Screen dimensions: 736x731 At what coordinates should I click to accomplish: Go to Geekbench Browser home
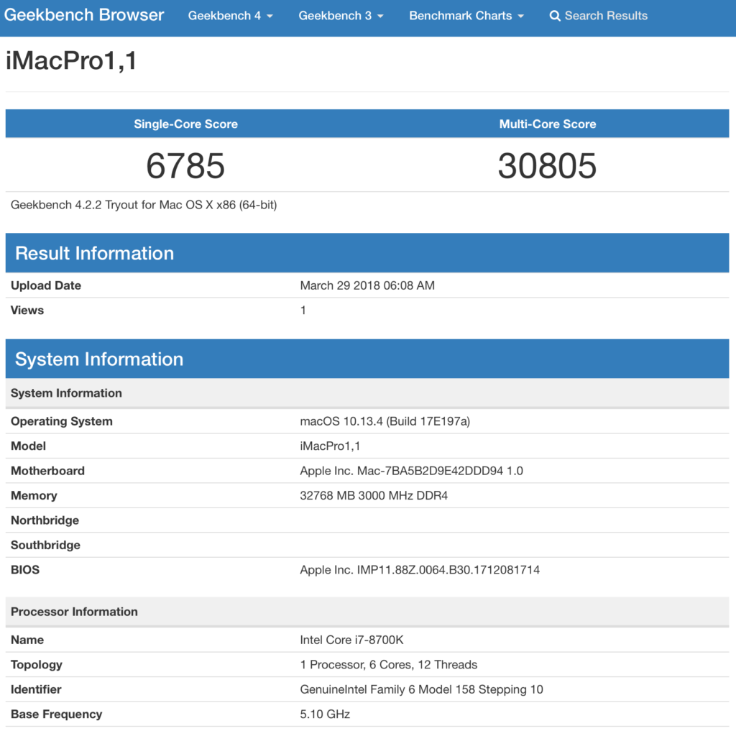(84, 15)
